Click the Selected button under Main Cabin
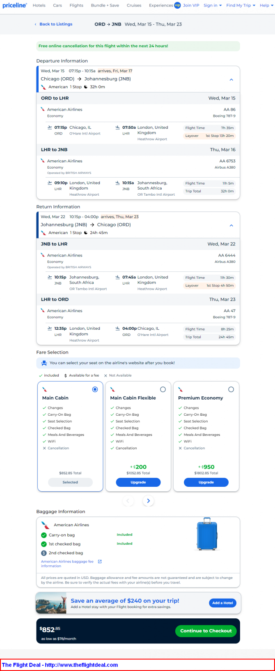Viewport: 275px width, 671px height. 70,482
